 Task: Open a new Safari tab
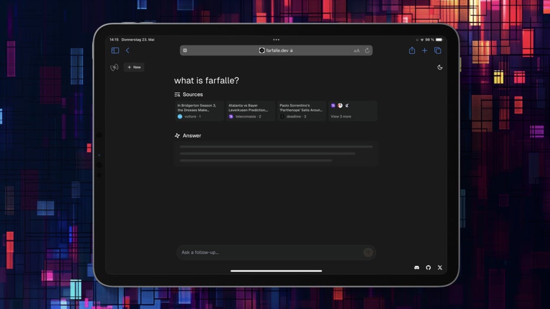pyautogui.click(x=425, y=51)
